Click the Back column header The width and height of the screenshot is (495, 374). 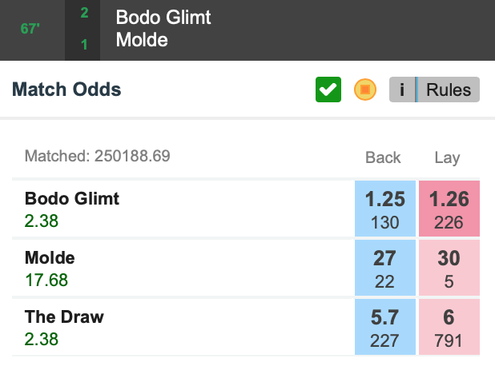(x=383, y=157)
